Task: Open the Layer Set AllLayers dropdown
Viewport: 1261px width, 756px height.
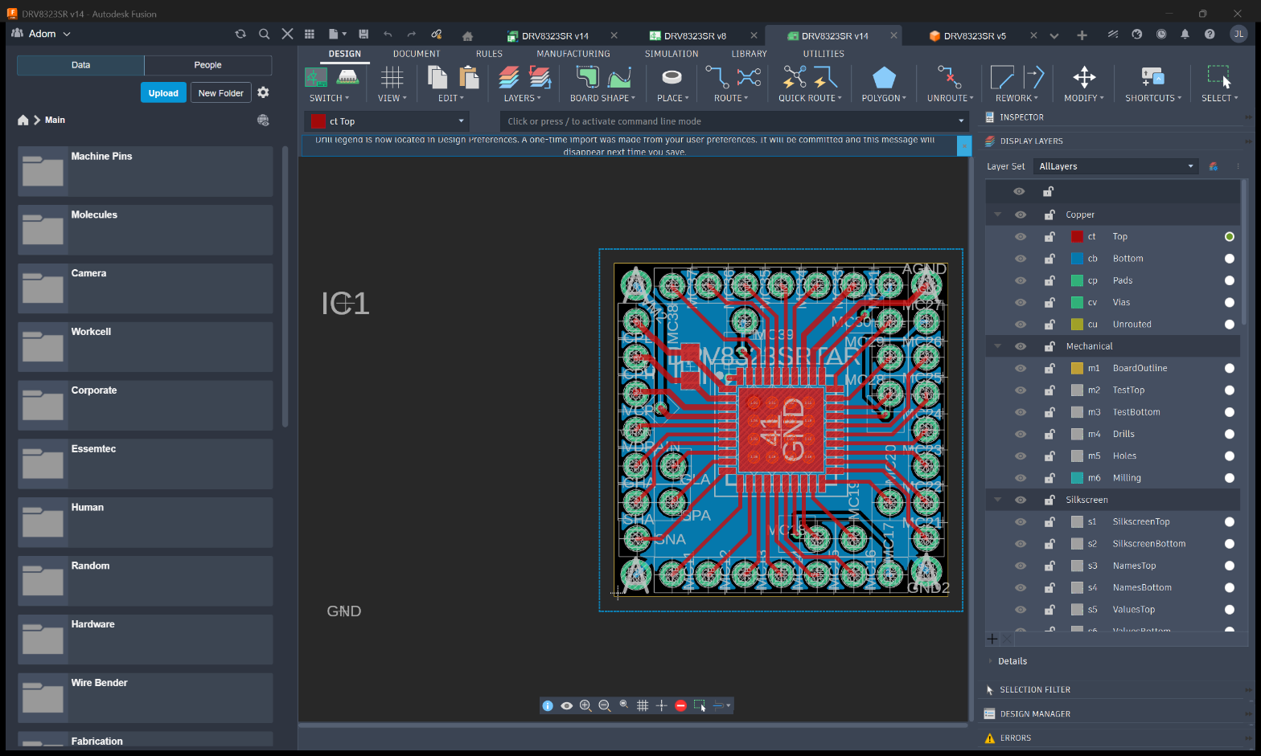Action: 1116,166
